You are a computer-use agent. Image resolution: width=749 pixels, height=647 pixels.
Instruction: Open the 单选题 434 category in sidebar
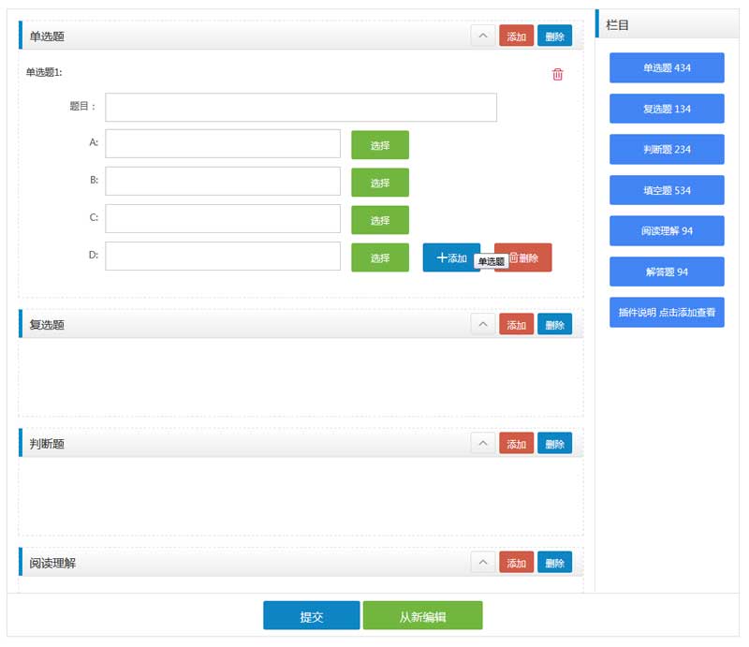point(667,68)
